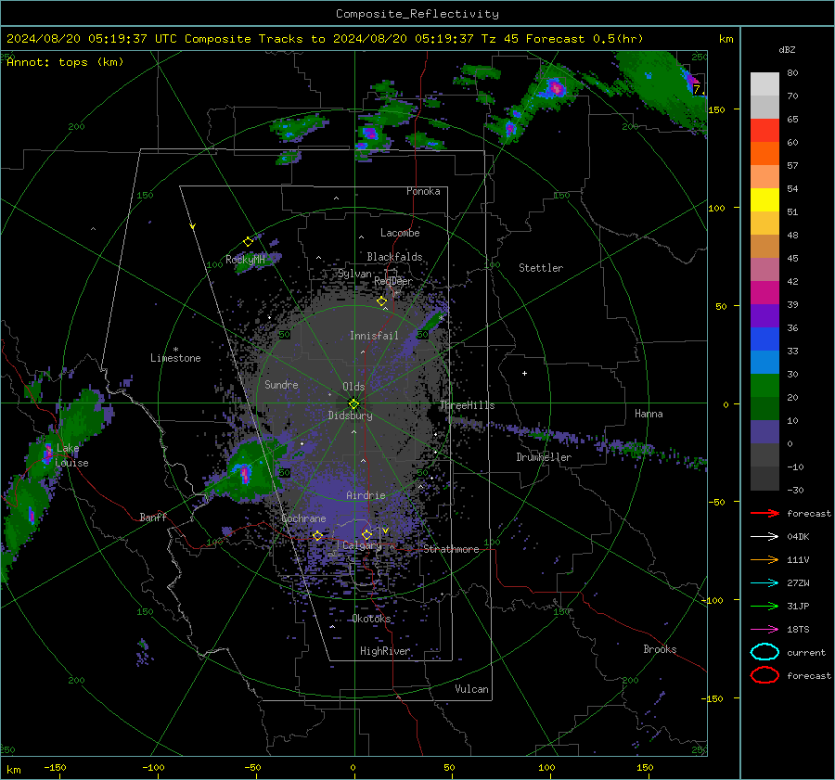Click the '2024/08/20 05:19:37 UTC' start timestamp
835x780 pixels.
coord(92,39)
